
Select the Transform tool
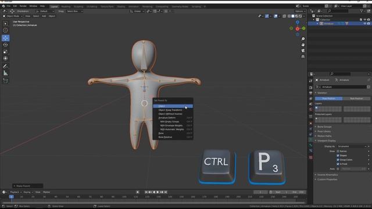(x=5, y=58)
